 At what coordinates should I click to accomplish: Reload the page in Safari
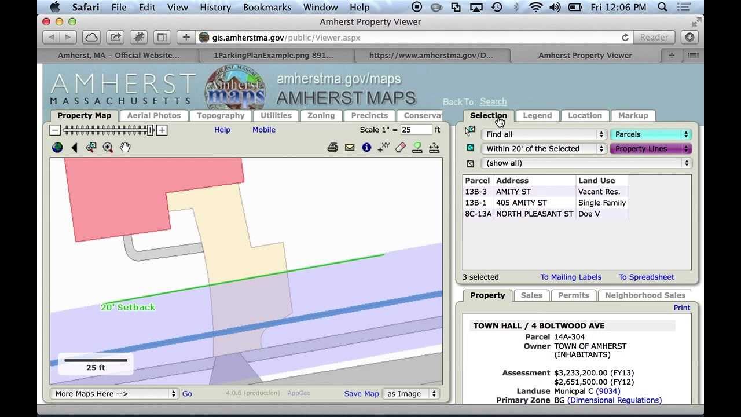tap(625, 38)
